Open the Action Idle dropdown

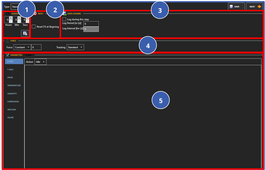40,62
